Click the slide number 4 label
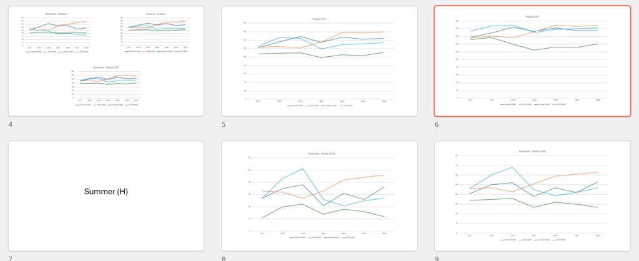This screenshot has width=639, height=261. [x=11, y=125]
